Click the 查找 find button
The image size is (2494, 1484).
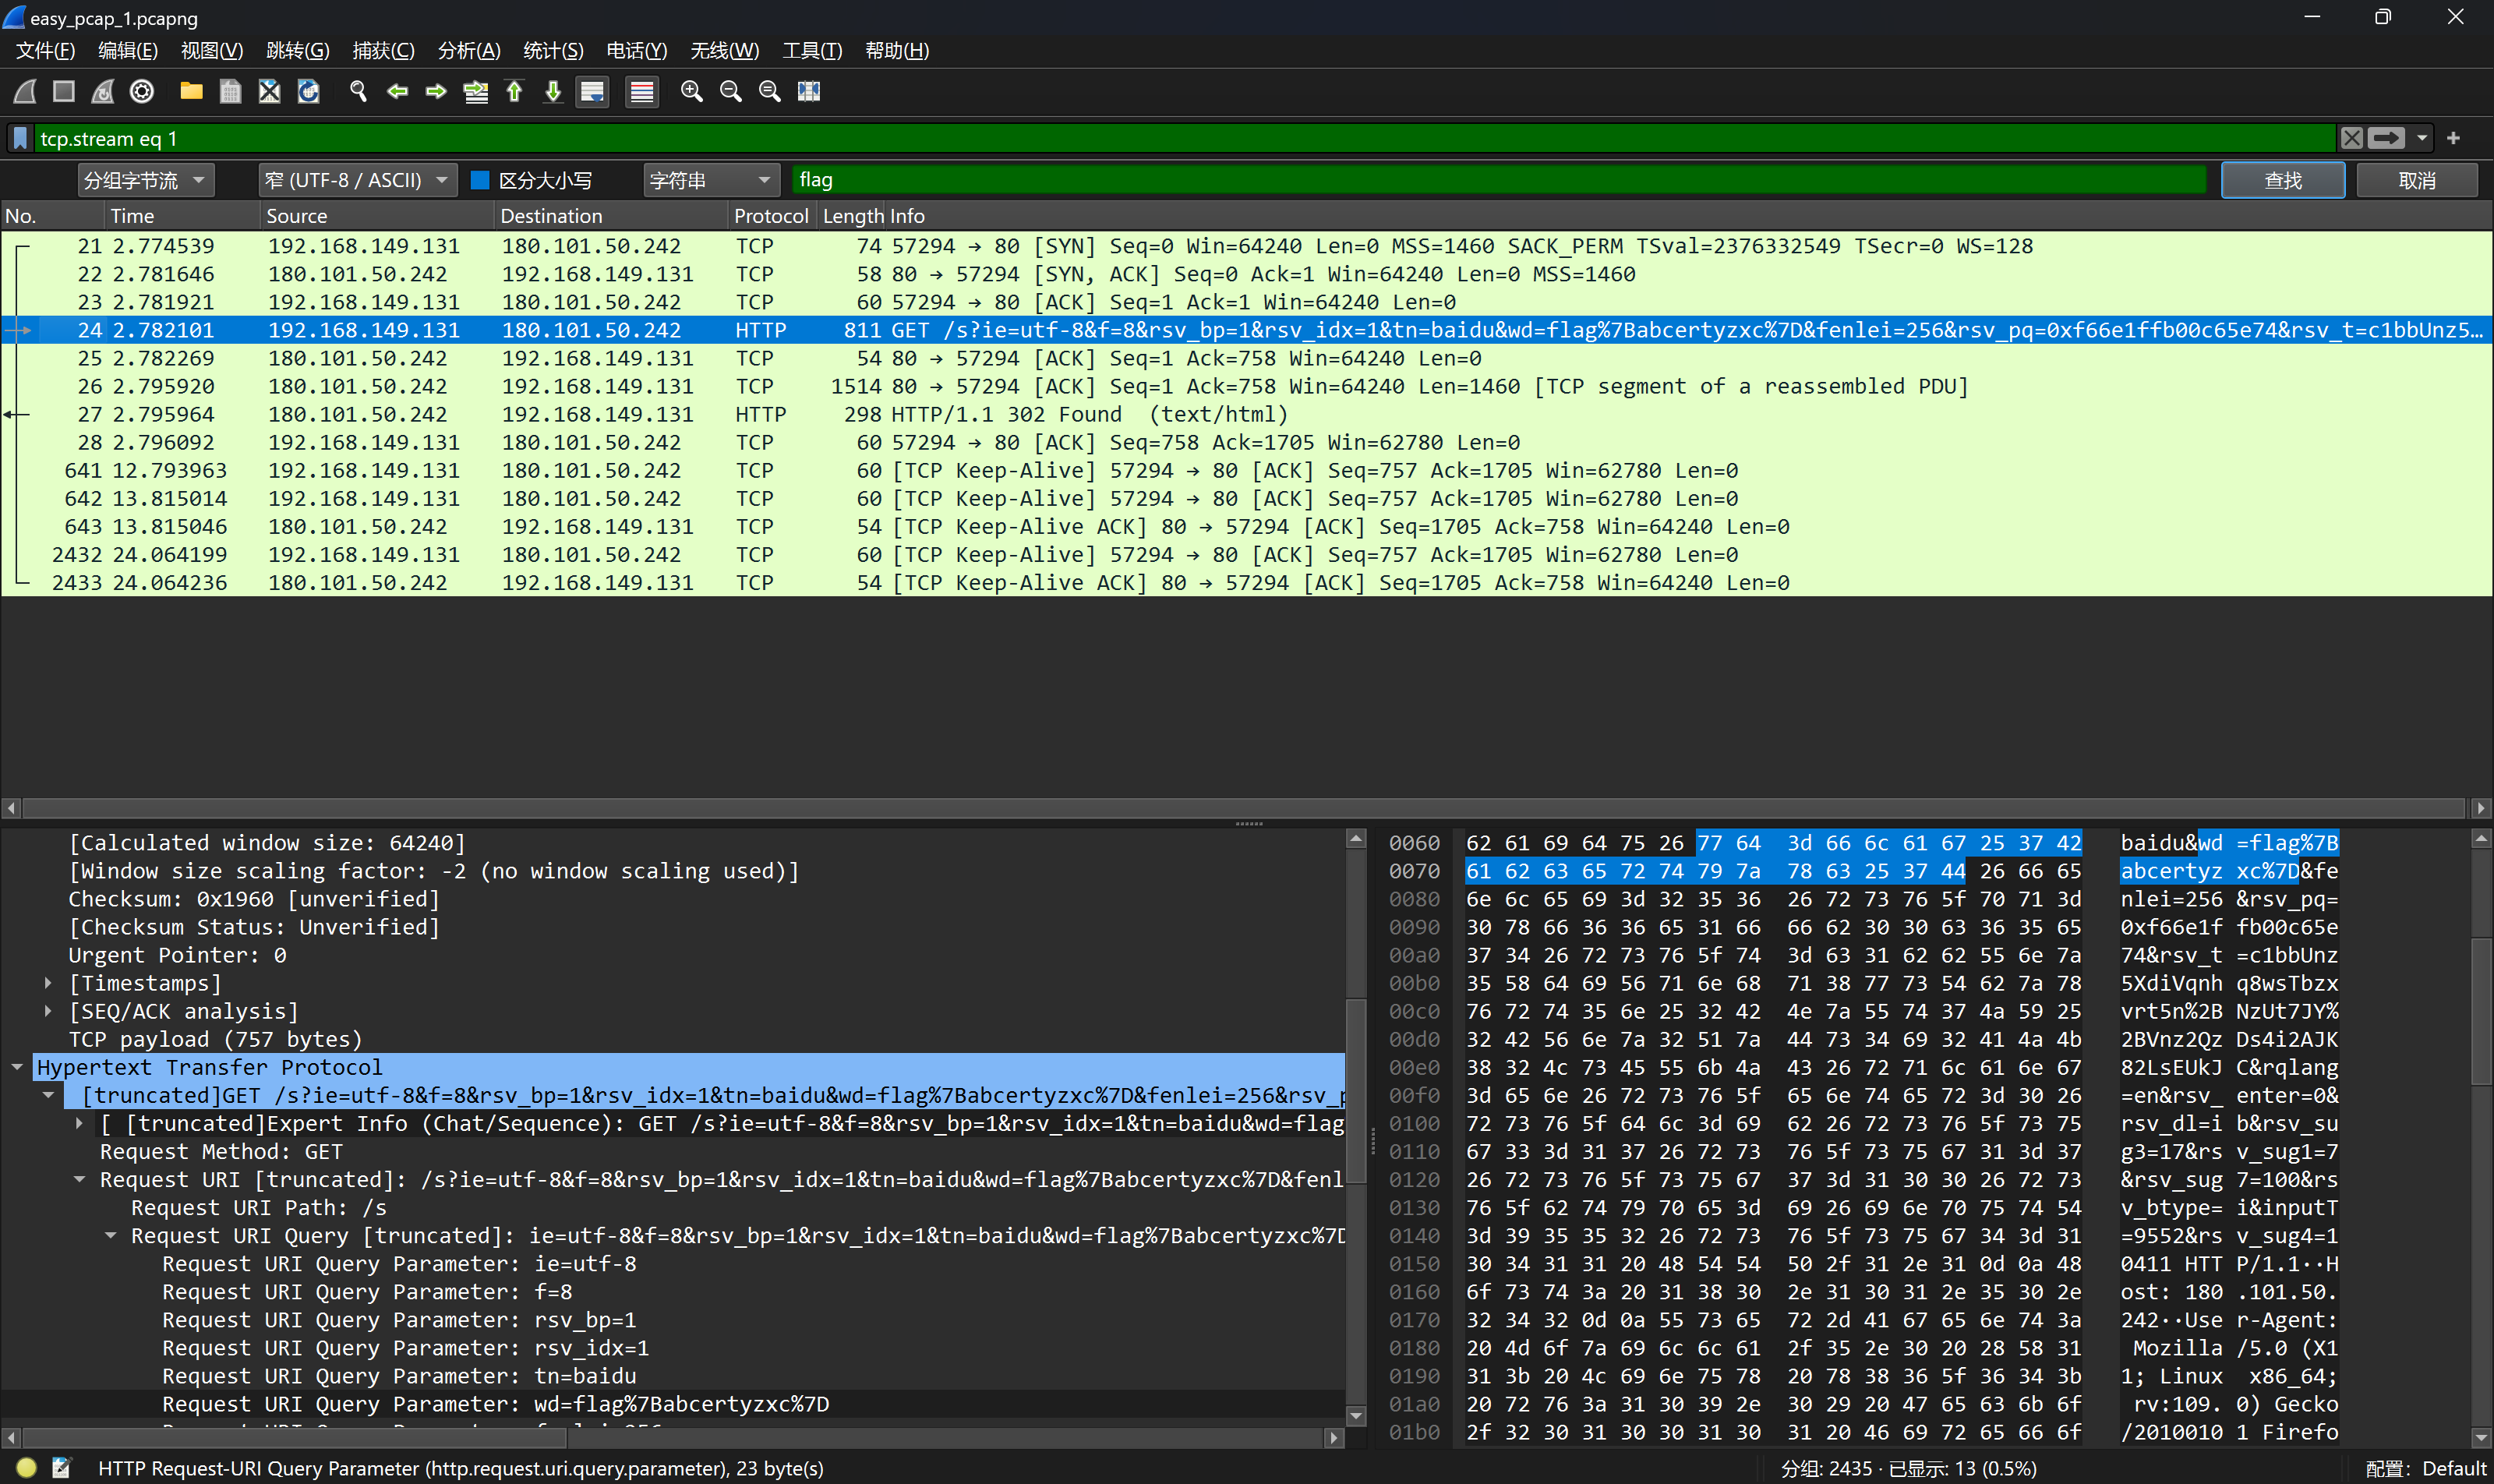[2283, 180]
